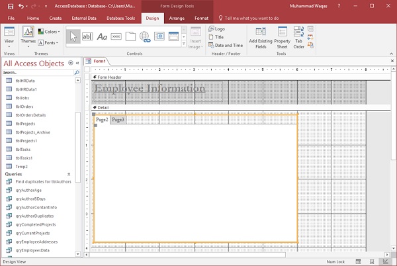The image size is (397, 266).
Task: Choose the Select pointer tool in Controls
Action: pos(73,36)
